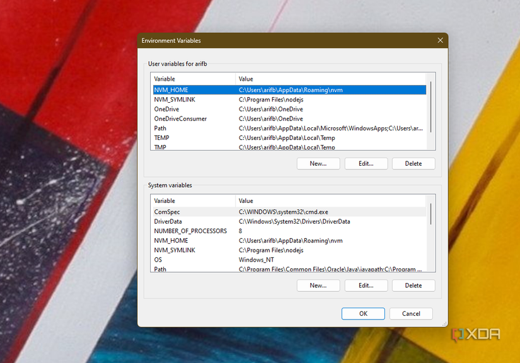Click Delete under System variables
The image size is (520, 363).
pyautogui.click(x=413, y=285)
